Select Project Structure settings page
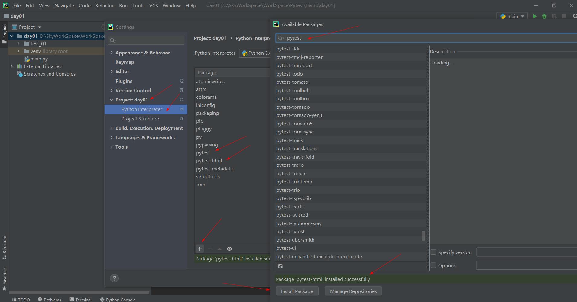Screen dimensions: 577x302 pyautogui.click(x=140, y=119)
